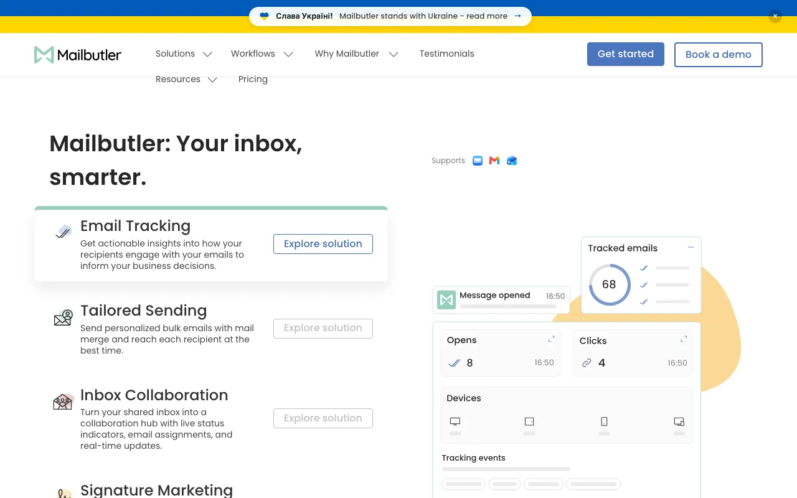Open the Ukraine read more arrow link
797x498 pixels.
[517, 16]
